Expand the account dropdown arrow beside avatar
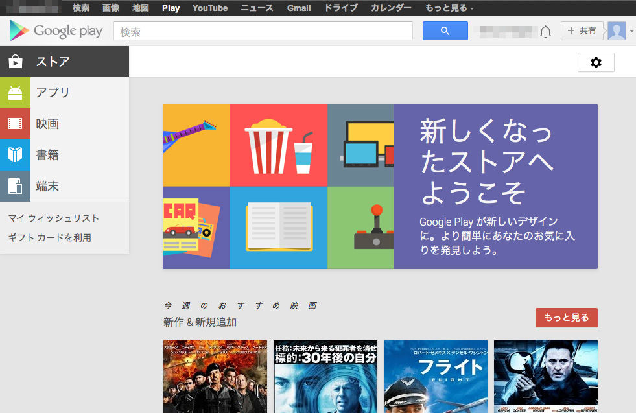 pos(631,31)
